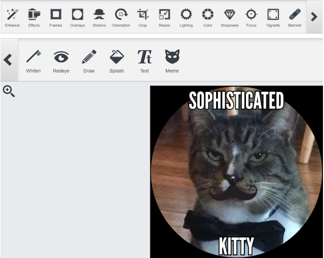Choose the Splash paint bucket tool
Viewport: 324px width, 258px height.
117,61
